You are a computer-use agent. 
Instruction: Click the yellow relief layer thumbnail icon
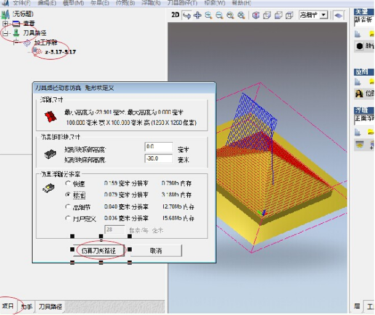[x=360, y=144]
